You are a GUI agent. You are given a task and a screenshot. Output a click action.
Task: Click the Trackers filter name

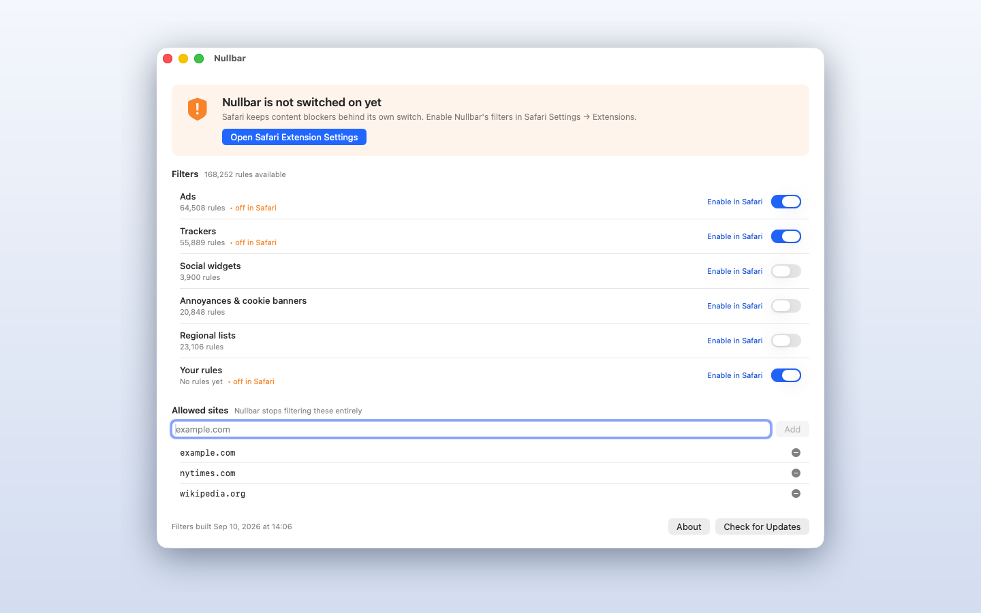(198, 231)
